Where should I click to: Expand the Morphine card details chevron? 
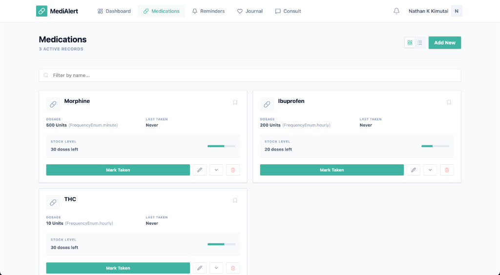[x=216, y=170]
